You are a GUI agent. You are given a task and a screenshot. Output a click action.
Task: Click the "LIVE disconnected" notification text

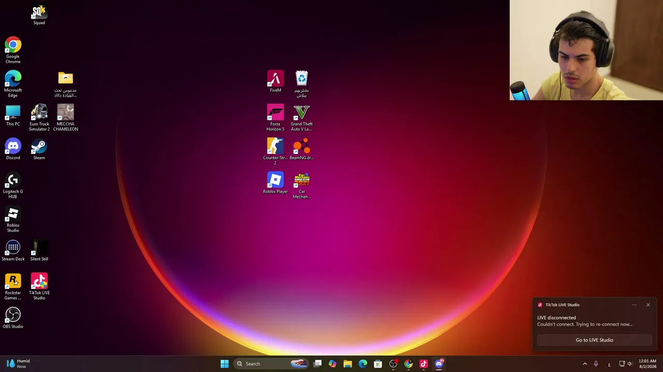click(556, 318)
